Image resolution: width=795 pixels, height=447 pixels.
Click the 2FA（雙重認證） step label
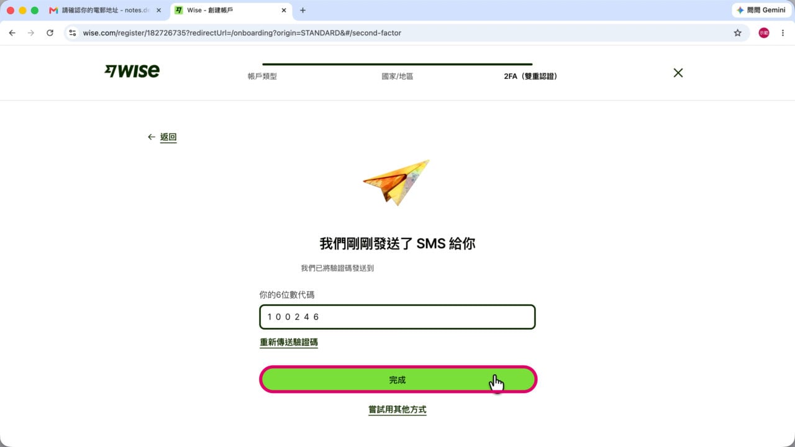[531, 76]
